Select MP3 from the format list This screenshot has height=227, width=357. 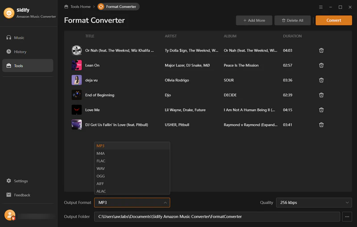(132, 146)
